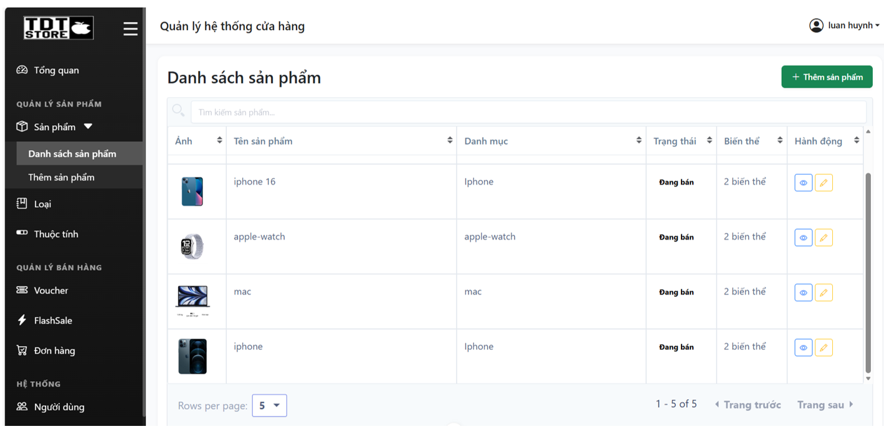View apple-watch details with eye icon
This screenshot has width=884, height=434.
pos(804,238)
